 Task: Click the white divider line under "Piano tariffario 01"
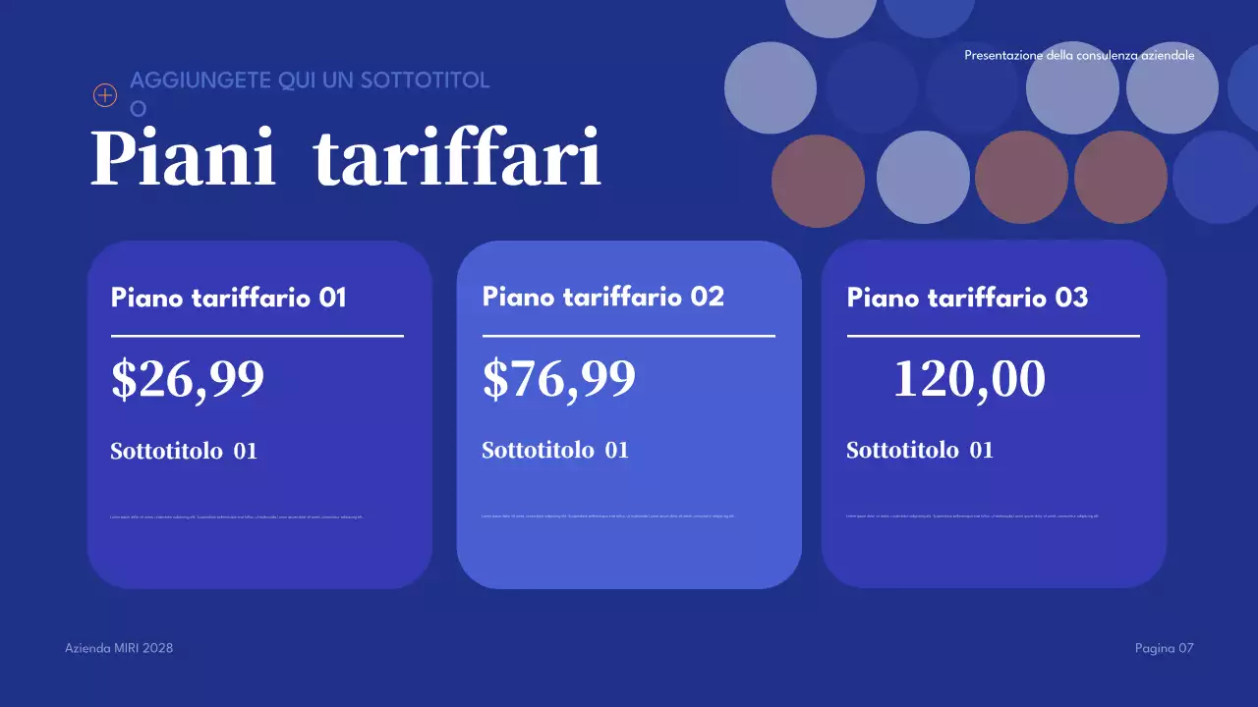257,336
